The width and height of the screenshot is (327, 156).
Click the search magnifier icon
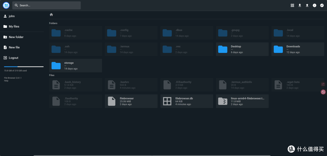click(x=16, y=5)
